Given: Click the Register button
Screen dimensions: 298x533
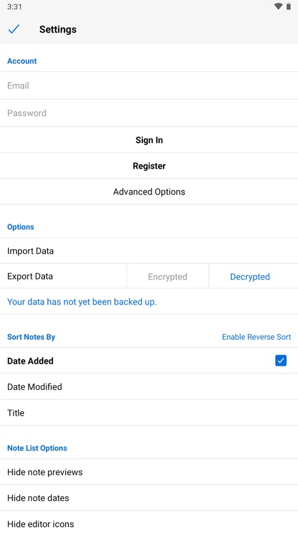Looking at the screenshot, I should tap(149, 166).
